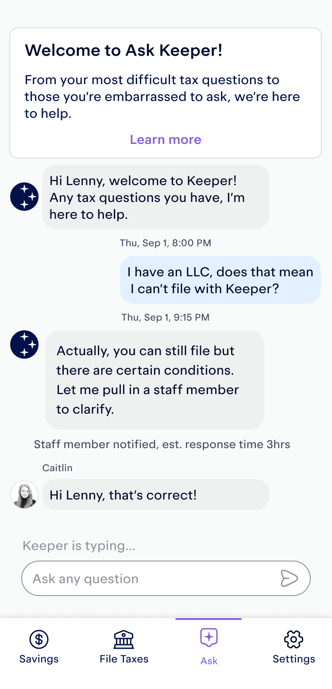Switch to the File Taxes tab label
This screenshot has height=689, width=332.
tap(124, 659)
